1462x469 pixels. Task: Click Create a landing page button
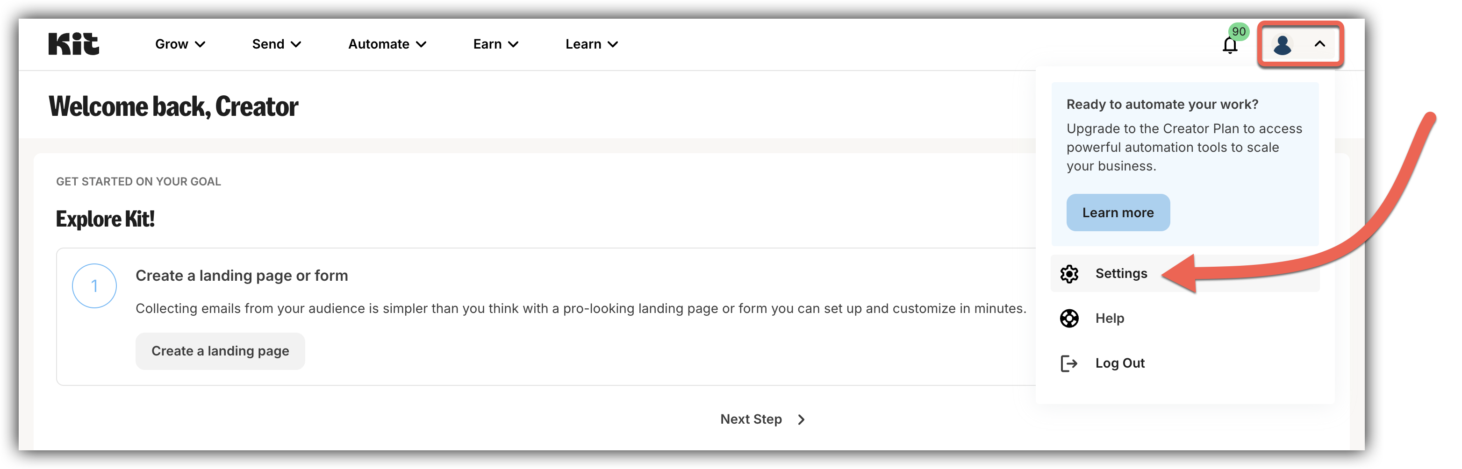pos(220,352)
